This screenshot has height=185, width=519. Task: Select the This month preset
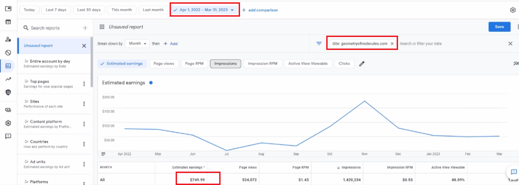pyautogui.click(x=122, y=10)
